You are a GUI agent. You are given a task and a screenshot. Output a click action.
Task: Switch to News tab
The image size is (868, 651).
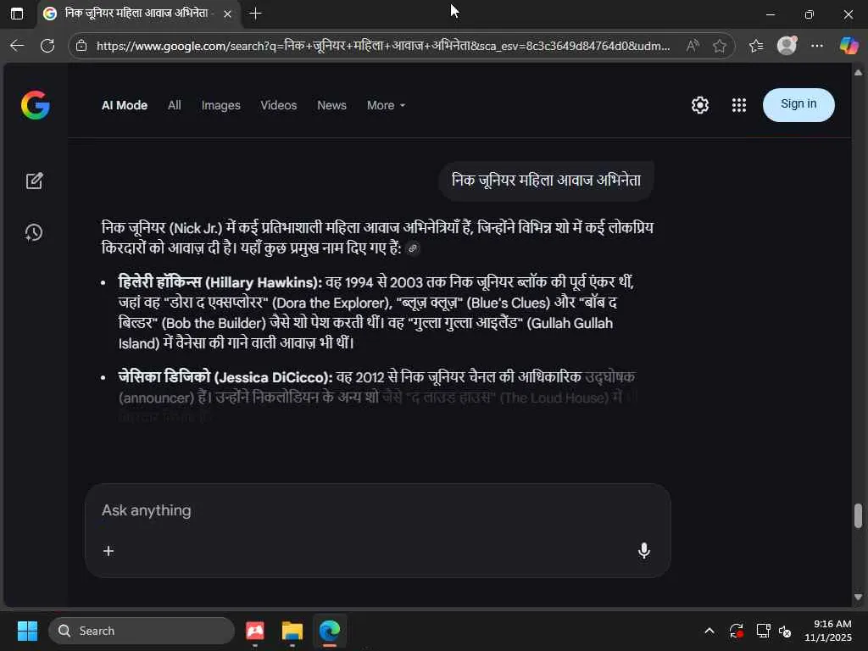coord(331,105)
